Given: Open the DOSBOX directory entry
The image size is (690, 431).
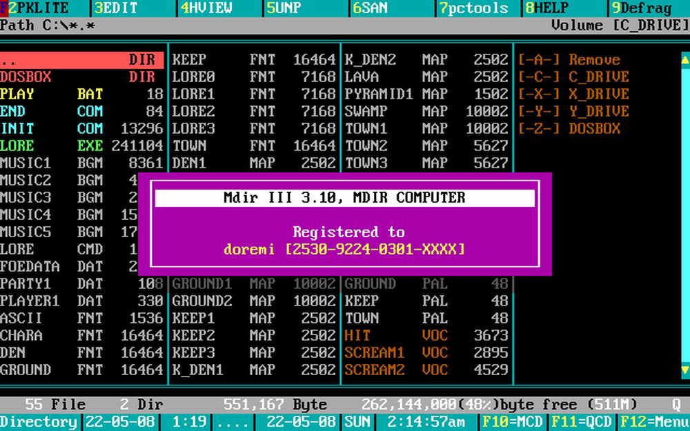Looking at the screenshot, I should click(x=77, y=77).
